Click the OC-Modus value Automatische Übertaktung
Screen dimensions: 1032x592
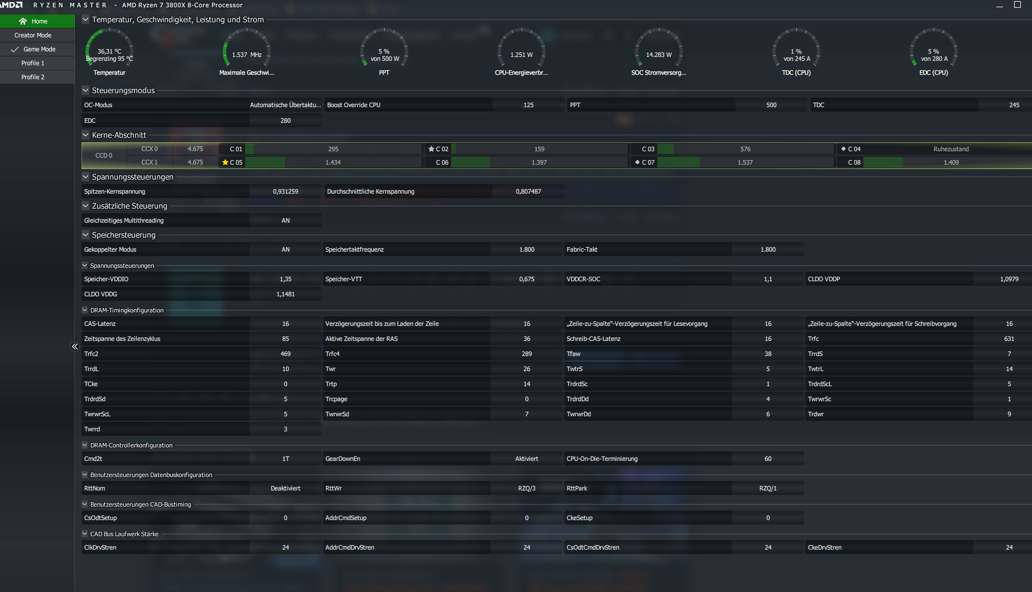pyautogui.click(x=285, y=105)
